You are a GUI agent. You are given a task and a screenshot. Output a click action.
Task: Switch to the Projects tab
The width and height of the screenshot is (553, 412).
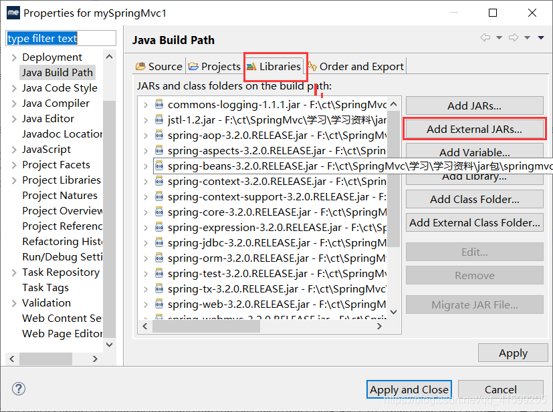(214, 66)
